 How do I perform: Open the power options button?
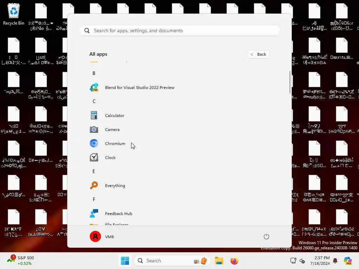[x=266, y=236]
